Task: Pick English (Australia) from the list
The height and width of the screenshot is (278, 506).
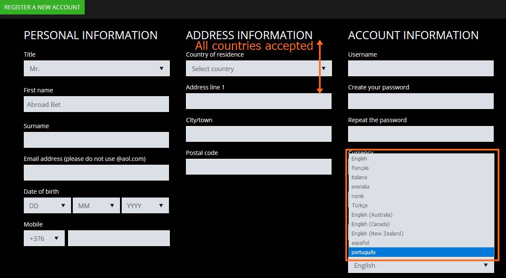Action: (421, 215)
